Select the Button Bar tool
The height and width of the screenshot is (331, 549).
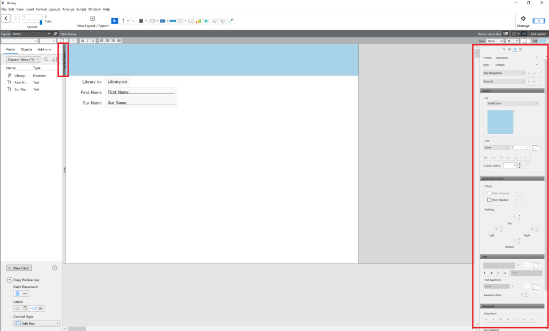click(x=172, y=20)
